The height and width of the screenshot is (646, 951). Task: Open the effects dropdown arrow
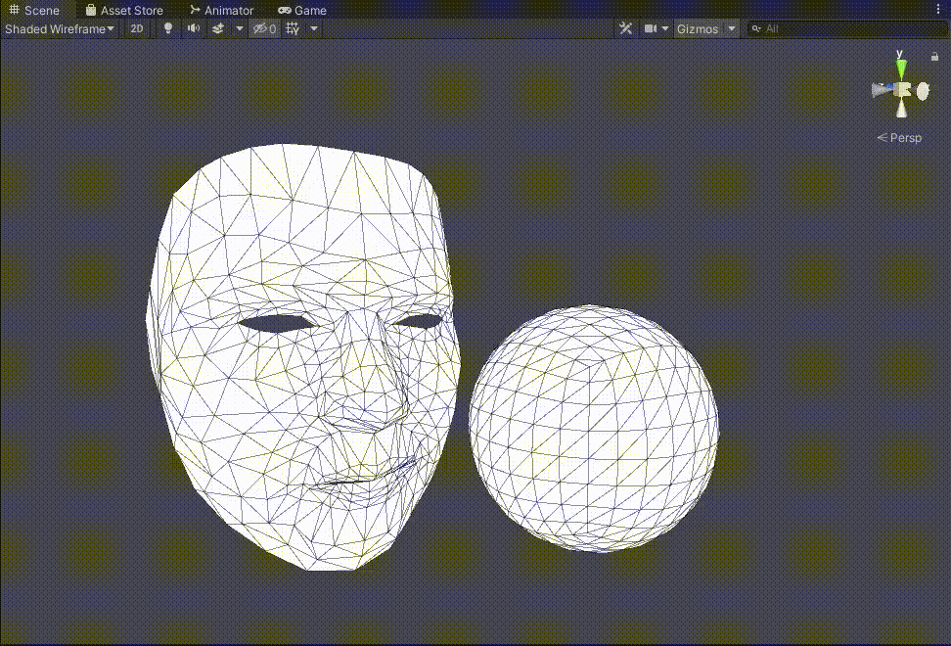coord(240,28)
